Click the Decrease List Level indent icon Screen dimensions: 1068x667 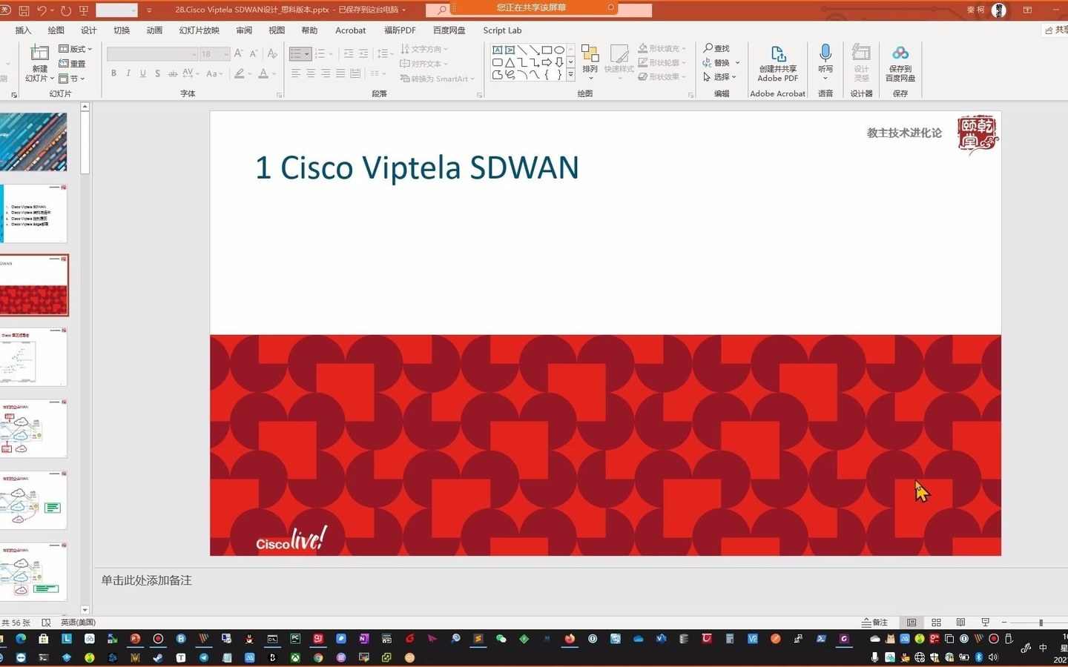[x=349, y=53]
